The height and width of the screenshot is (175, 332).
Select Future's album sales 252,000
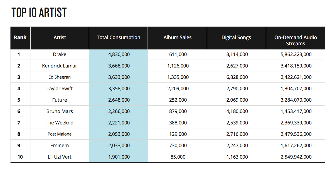[178, 100]
